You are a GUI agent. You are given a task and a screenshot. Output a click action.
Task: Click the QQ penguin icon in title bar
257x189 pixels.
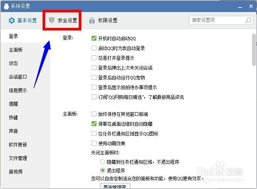[6, 6]
